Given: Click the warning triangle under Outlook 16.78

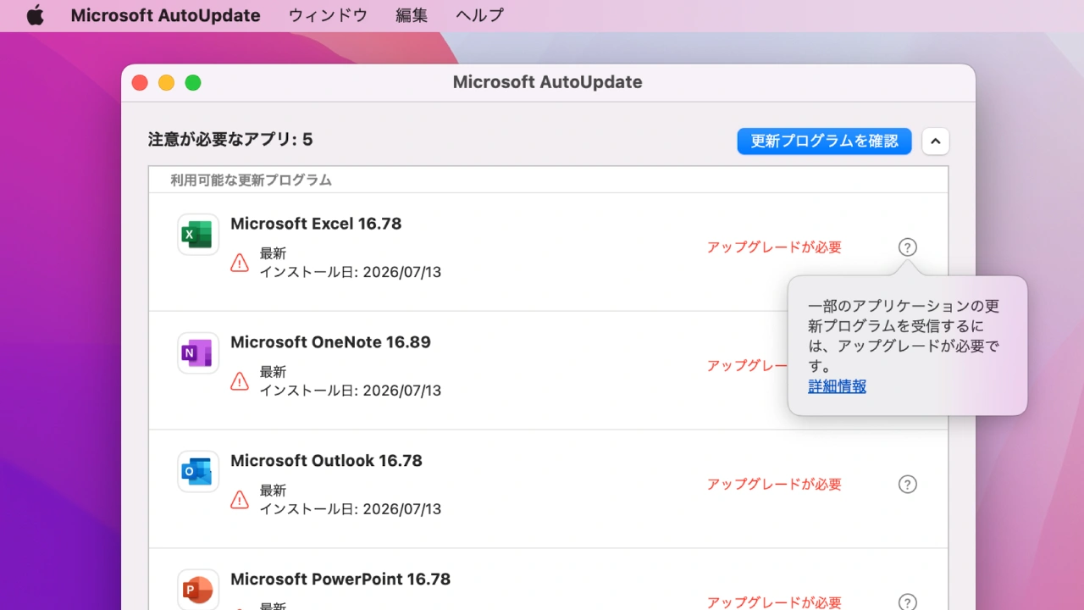Looking at the screenshot, I should 240,500.
